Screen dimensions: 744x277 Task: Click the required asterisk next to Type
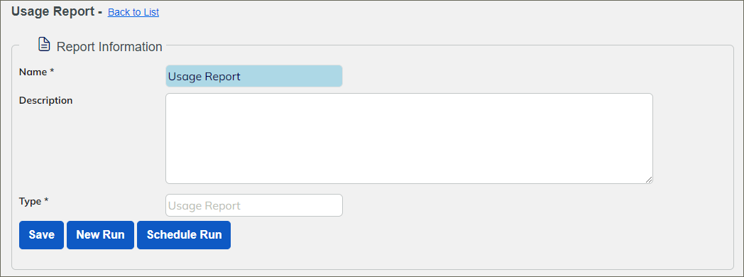47,200
